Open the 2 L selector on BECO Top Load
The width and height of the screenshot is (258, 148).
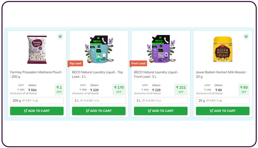click(x=99, y=101)
